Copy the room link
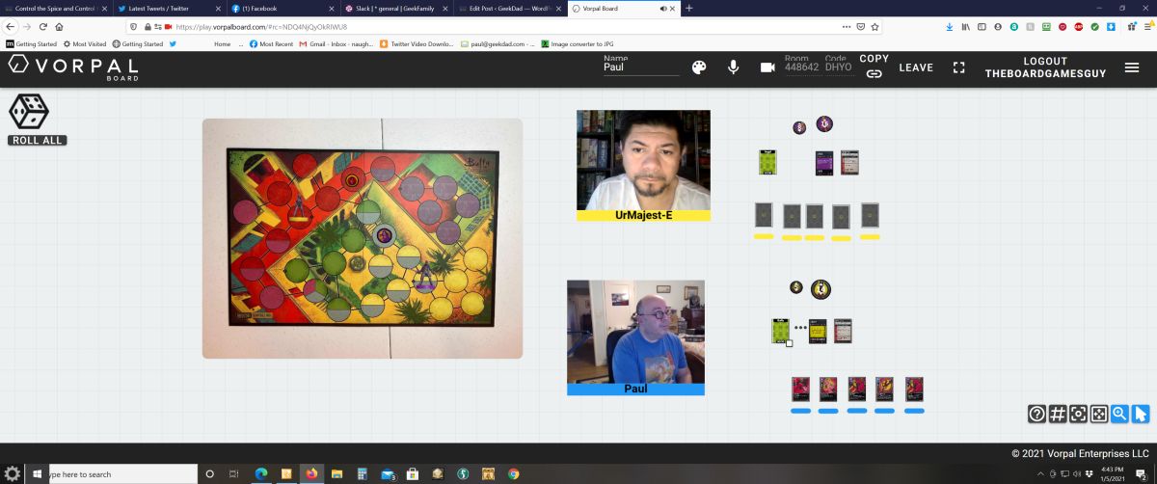This screenshot has width=1157, height=484. pyautogui.click(x=874, y=67)
